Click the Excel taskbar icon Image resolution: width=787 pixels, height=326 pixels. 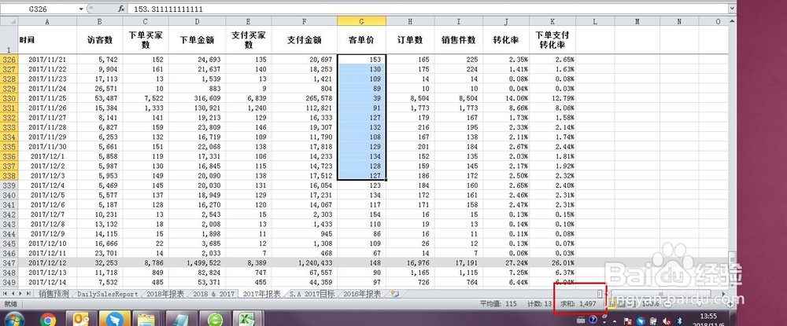(x=247, y=319)
